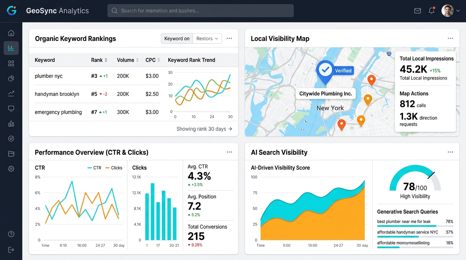Sort the table by Volume column
466x260 pixels.
click(128, 60)
